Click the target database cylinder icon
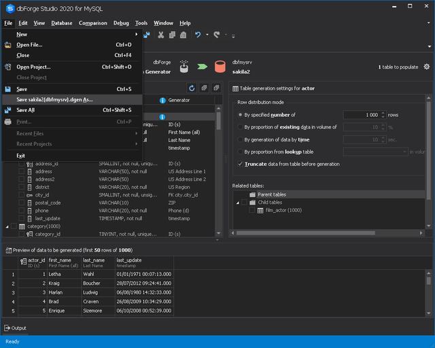Screen dimensions: 435x348 point(220,67)
